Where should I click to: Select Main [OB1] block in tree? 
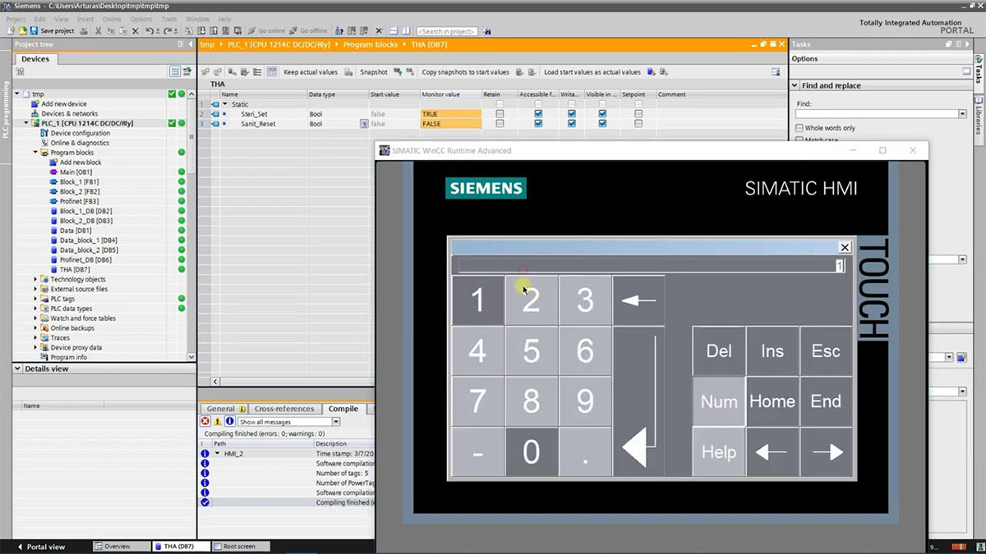tap(76, 172)
